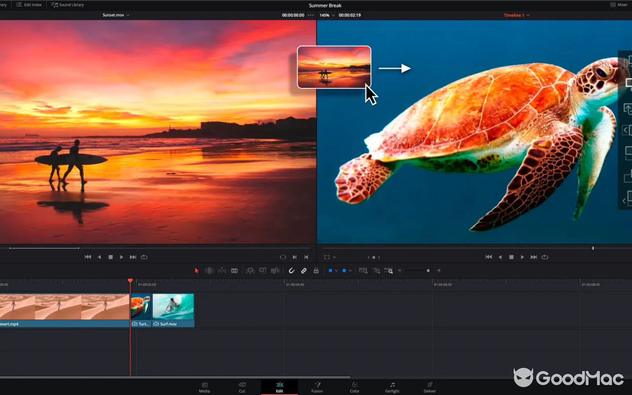632x395 pixels.
Task: Switch to the Fairlight page
Action: pos(392,387)
